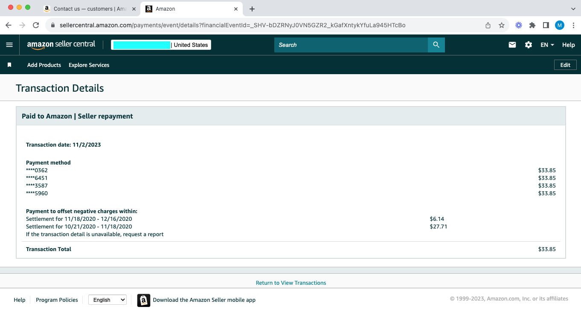Click Settlement for 10/21/2020 - 11/18/2020

click(79, 227)
